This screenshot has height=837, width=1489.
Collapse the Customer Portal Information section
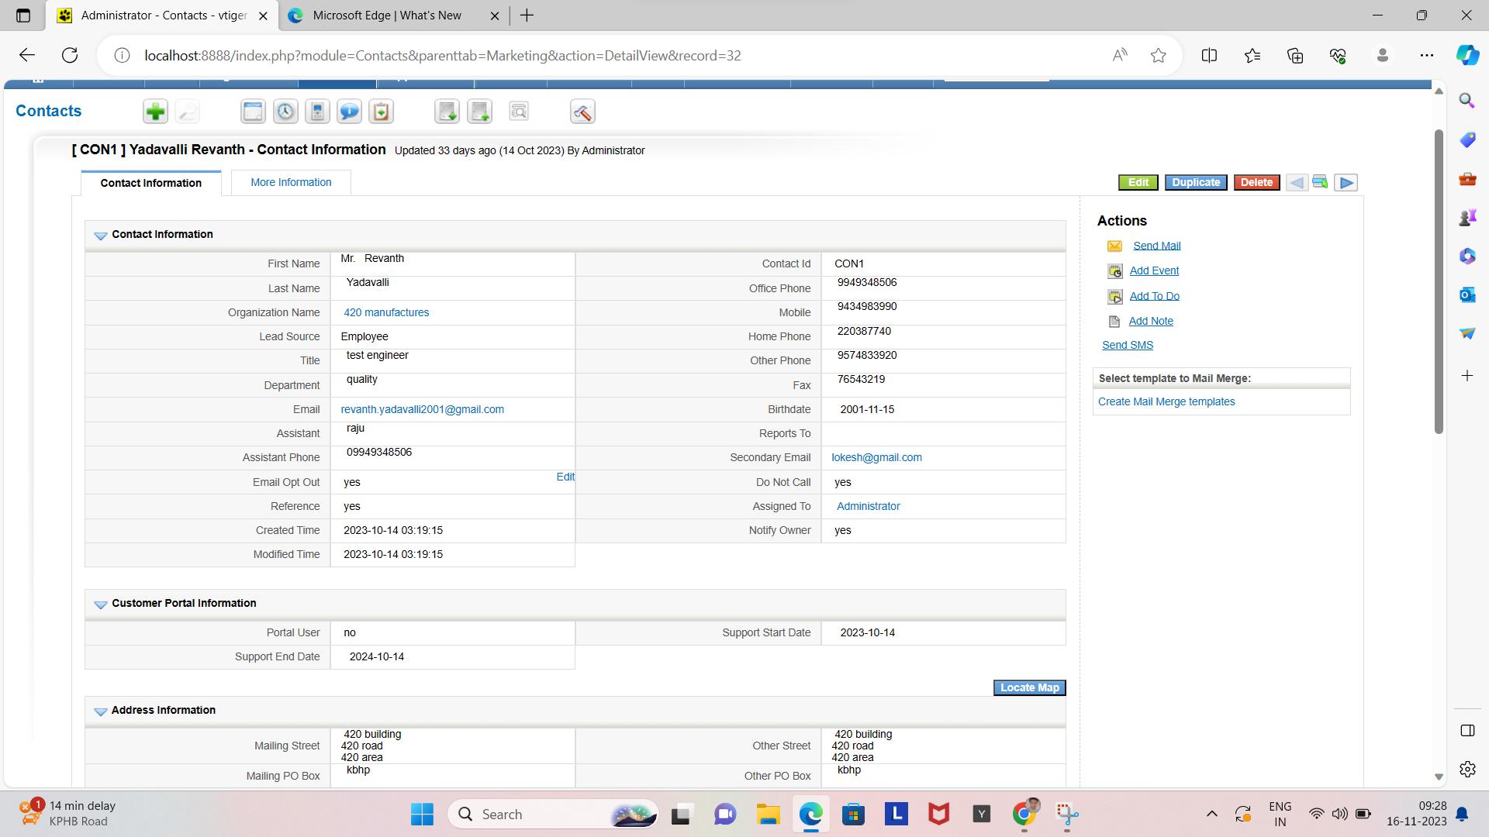(100, 604)
